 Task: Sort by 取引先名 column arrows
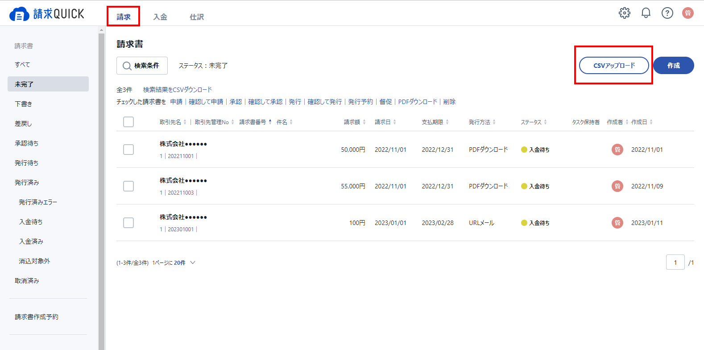point(185,122)
